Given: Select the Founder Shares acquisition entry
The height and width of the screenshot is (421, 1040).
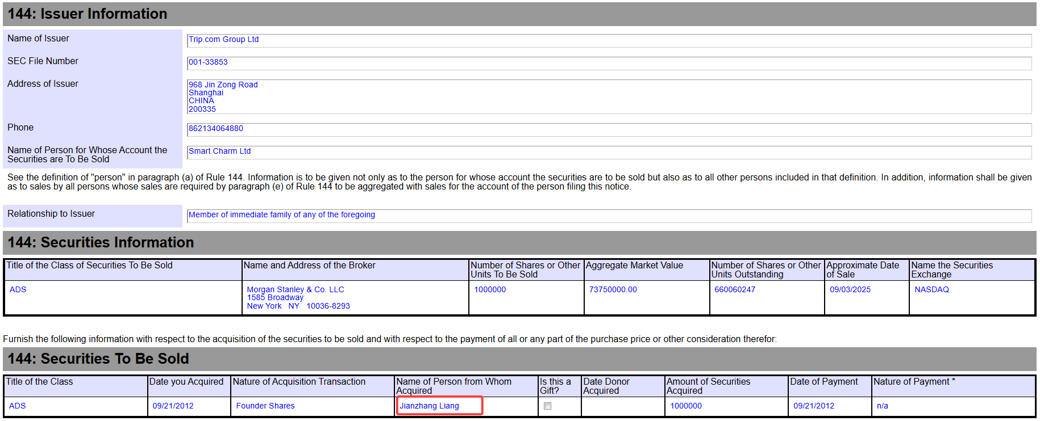Looking at the screenshot, I should (265, 406).
